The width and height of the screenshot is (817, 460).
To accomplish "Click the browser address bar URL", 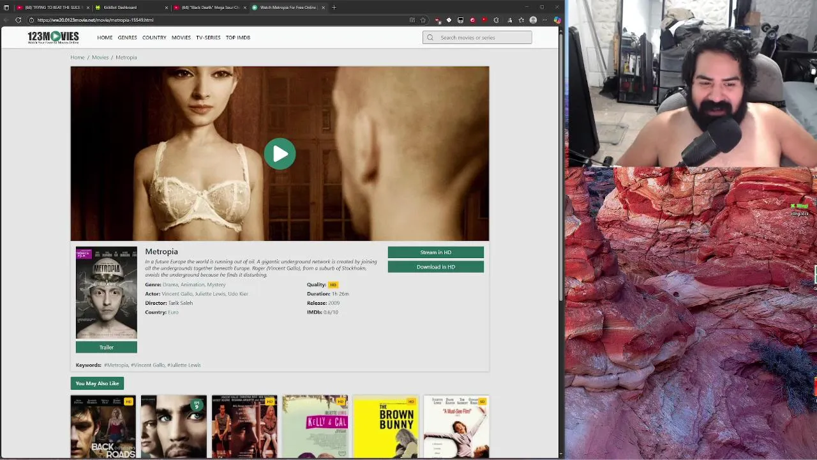I will coord(95,20).
